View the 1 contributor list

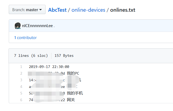coord(25,38)
